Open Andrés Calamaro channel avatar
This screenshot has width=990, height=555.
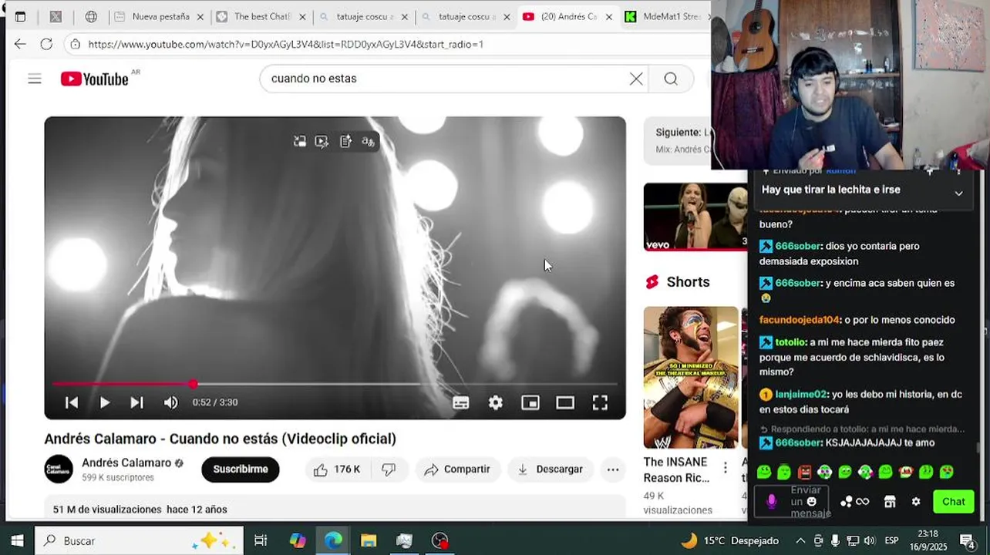point(59,469)
